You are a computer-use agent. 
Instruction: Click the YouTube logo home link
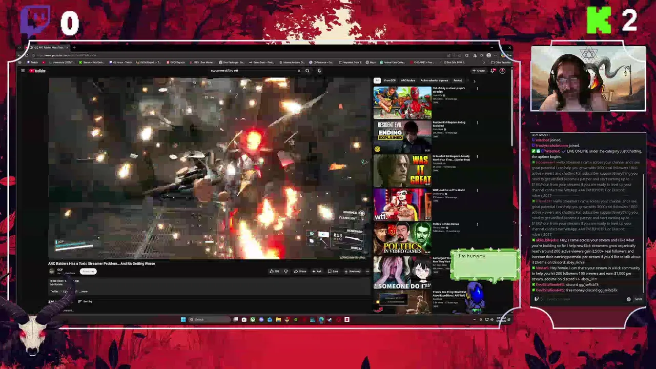click(x=37, y=71)
